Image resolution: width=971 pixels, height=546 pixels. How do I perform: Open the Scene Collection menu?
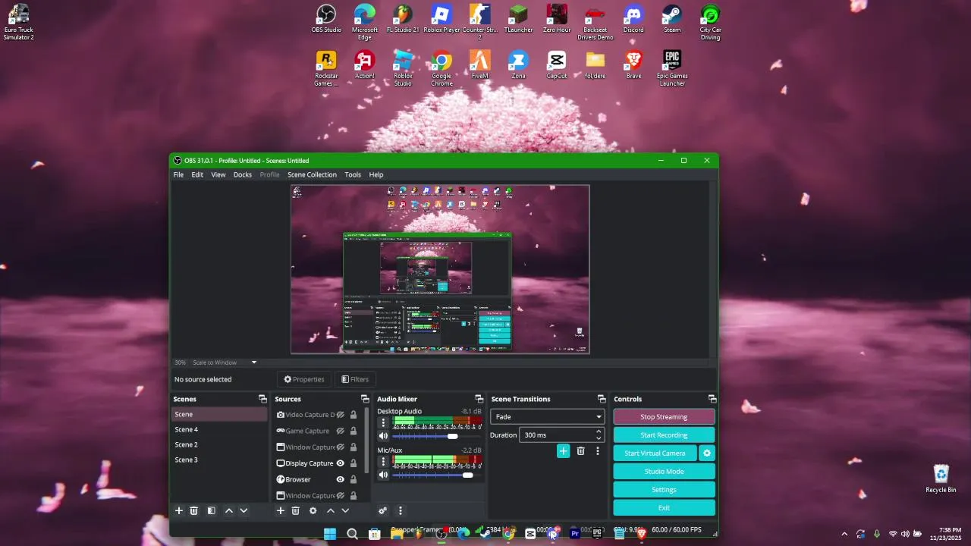click(312, 174)
